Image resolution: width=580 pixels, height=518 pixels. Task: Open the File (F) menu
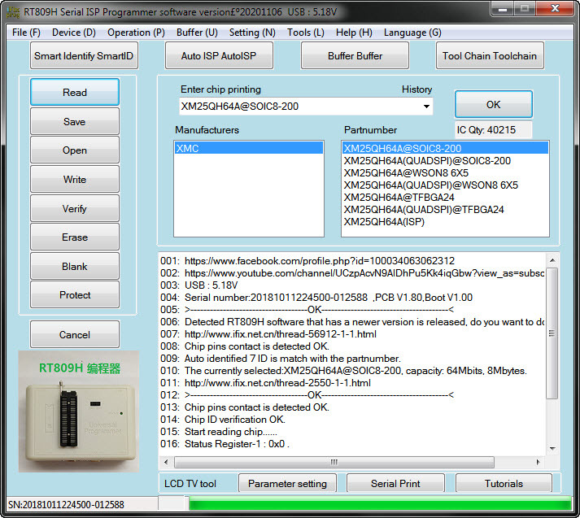[x=26, y=33]
